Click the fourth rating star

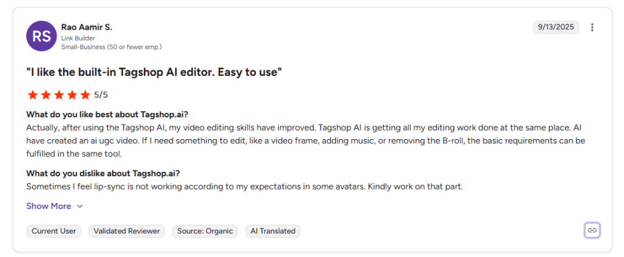click(72, 95)
